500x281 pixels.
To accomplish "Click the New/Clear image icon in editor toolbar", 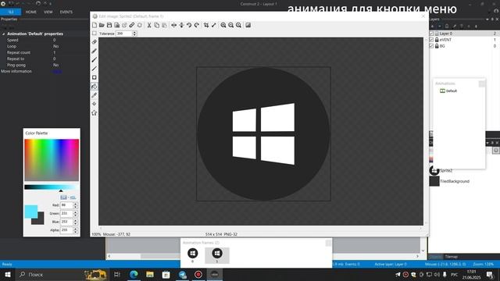I will [x=95, y=25].
